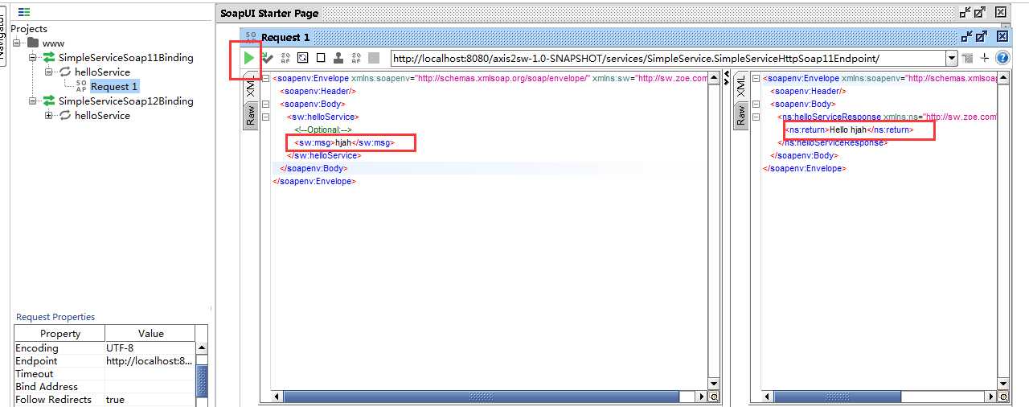Click the first SOAP-labelled icon after the checkmark
1029x407 pixels.
[x=285, y=58]
